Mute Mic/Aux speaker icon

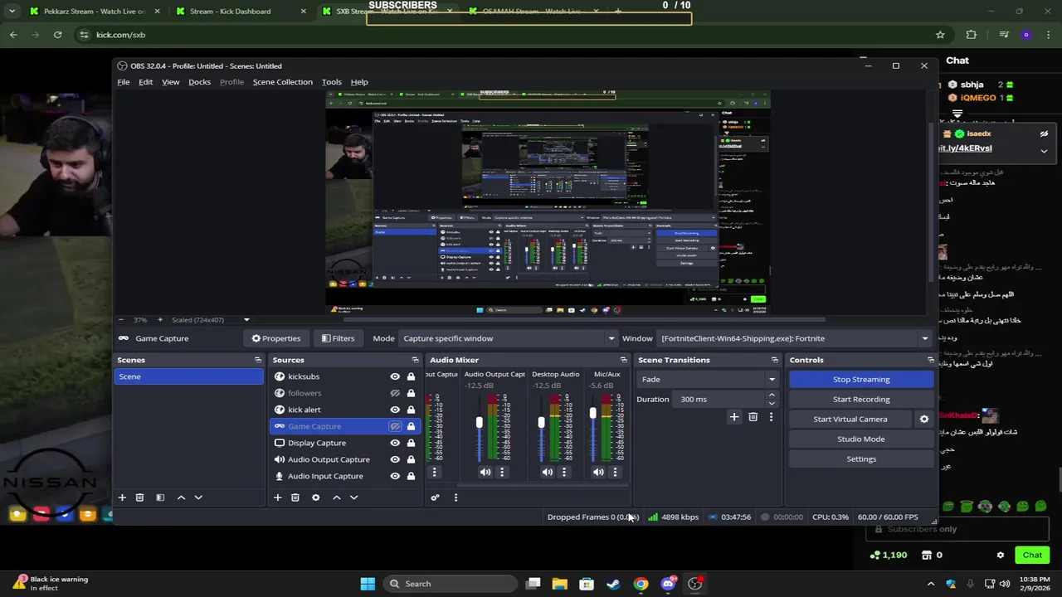[598, 472]
